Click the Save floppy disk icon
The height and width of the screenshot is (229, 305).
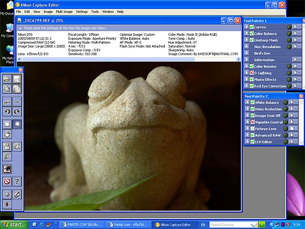pos(17,79)
